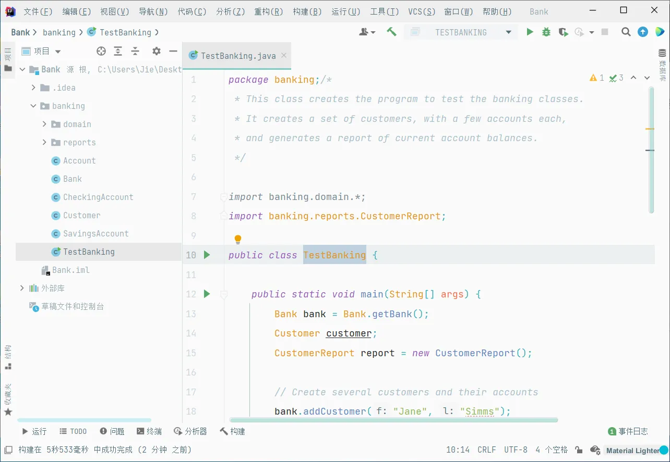670x462 pixels.
Task: Open the 帮助(H) menu
Action: tap(497, 11)
